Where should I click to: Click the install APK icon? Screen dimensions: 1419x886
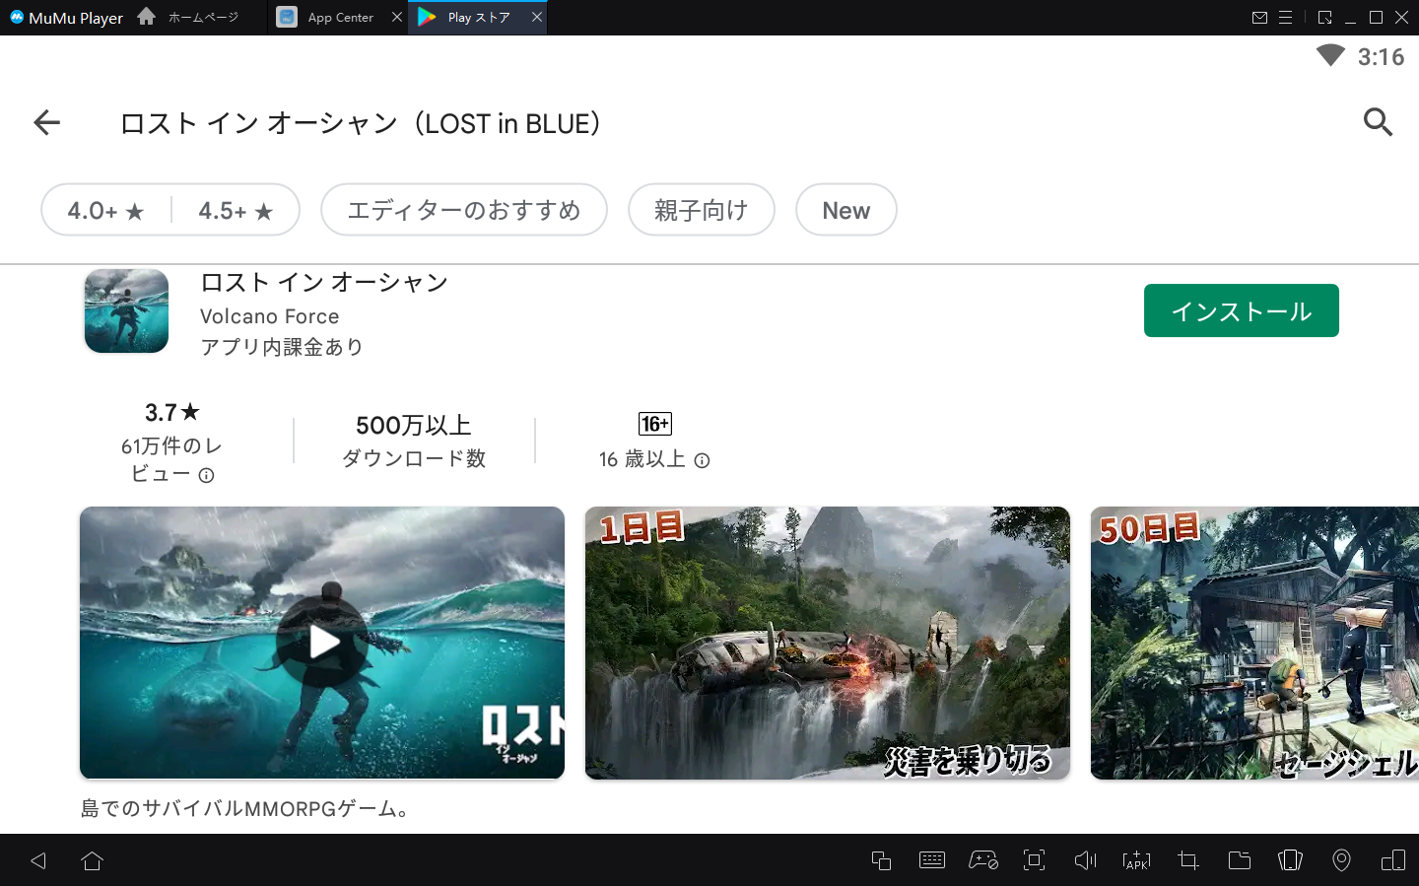(x=1136, y=860)
